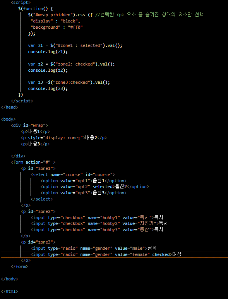
Task: Click the checked attribute on the female radio
Action: click(161, 254)
